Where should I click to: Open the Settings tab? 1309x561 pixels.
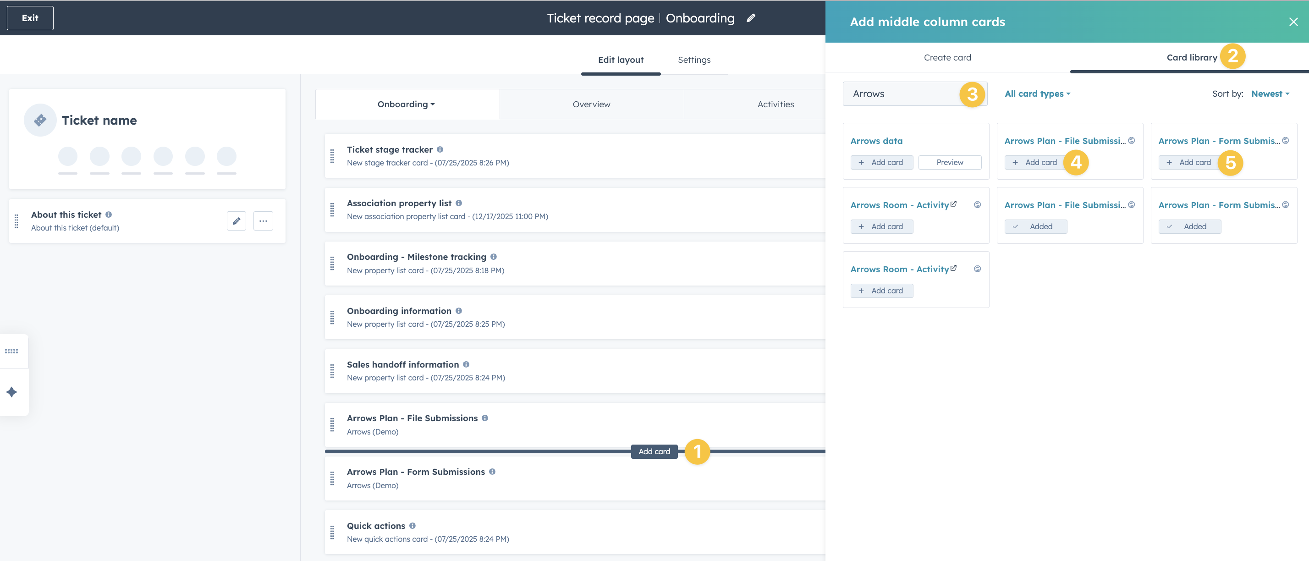click(x=693, y=60)
